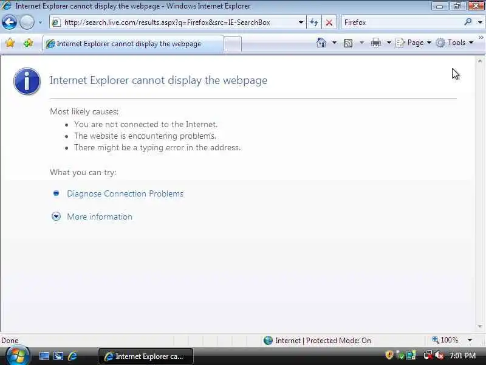Click the Internet Protected Mode status
Screen dimensions: 486x365
[323, 341]
